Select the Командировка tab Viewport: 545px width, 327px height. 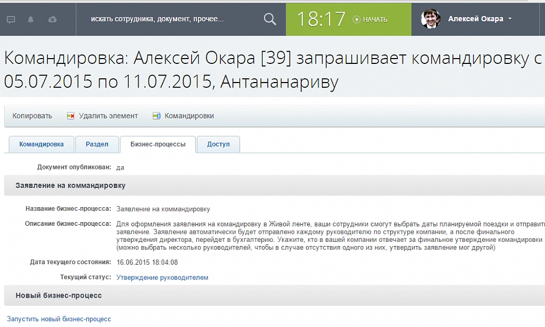[42, 144]
